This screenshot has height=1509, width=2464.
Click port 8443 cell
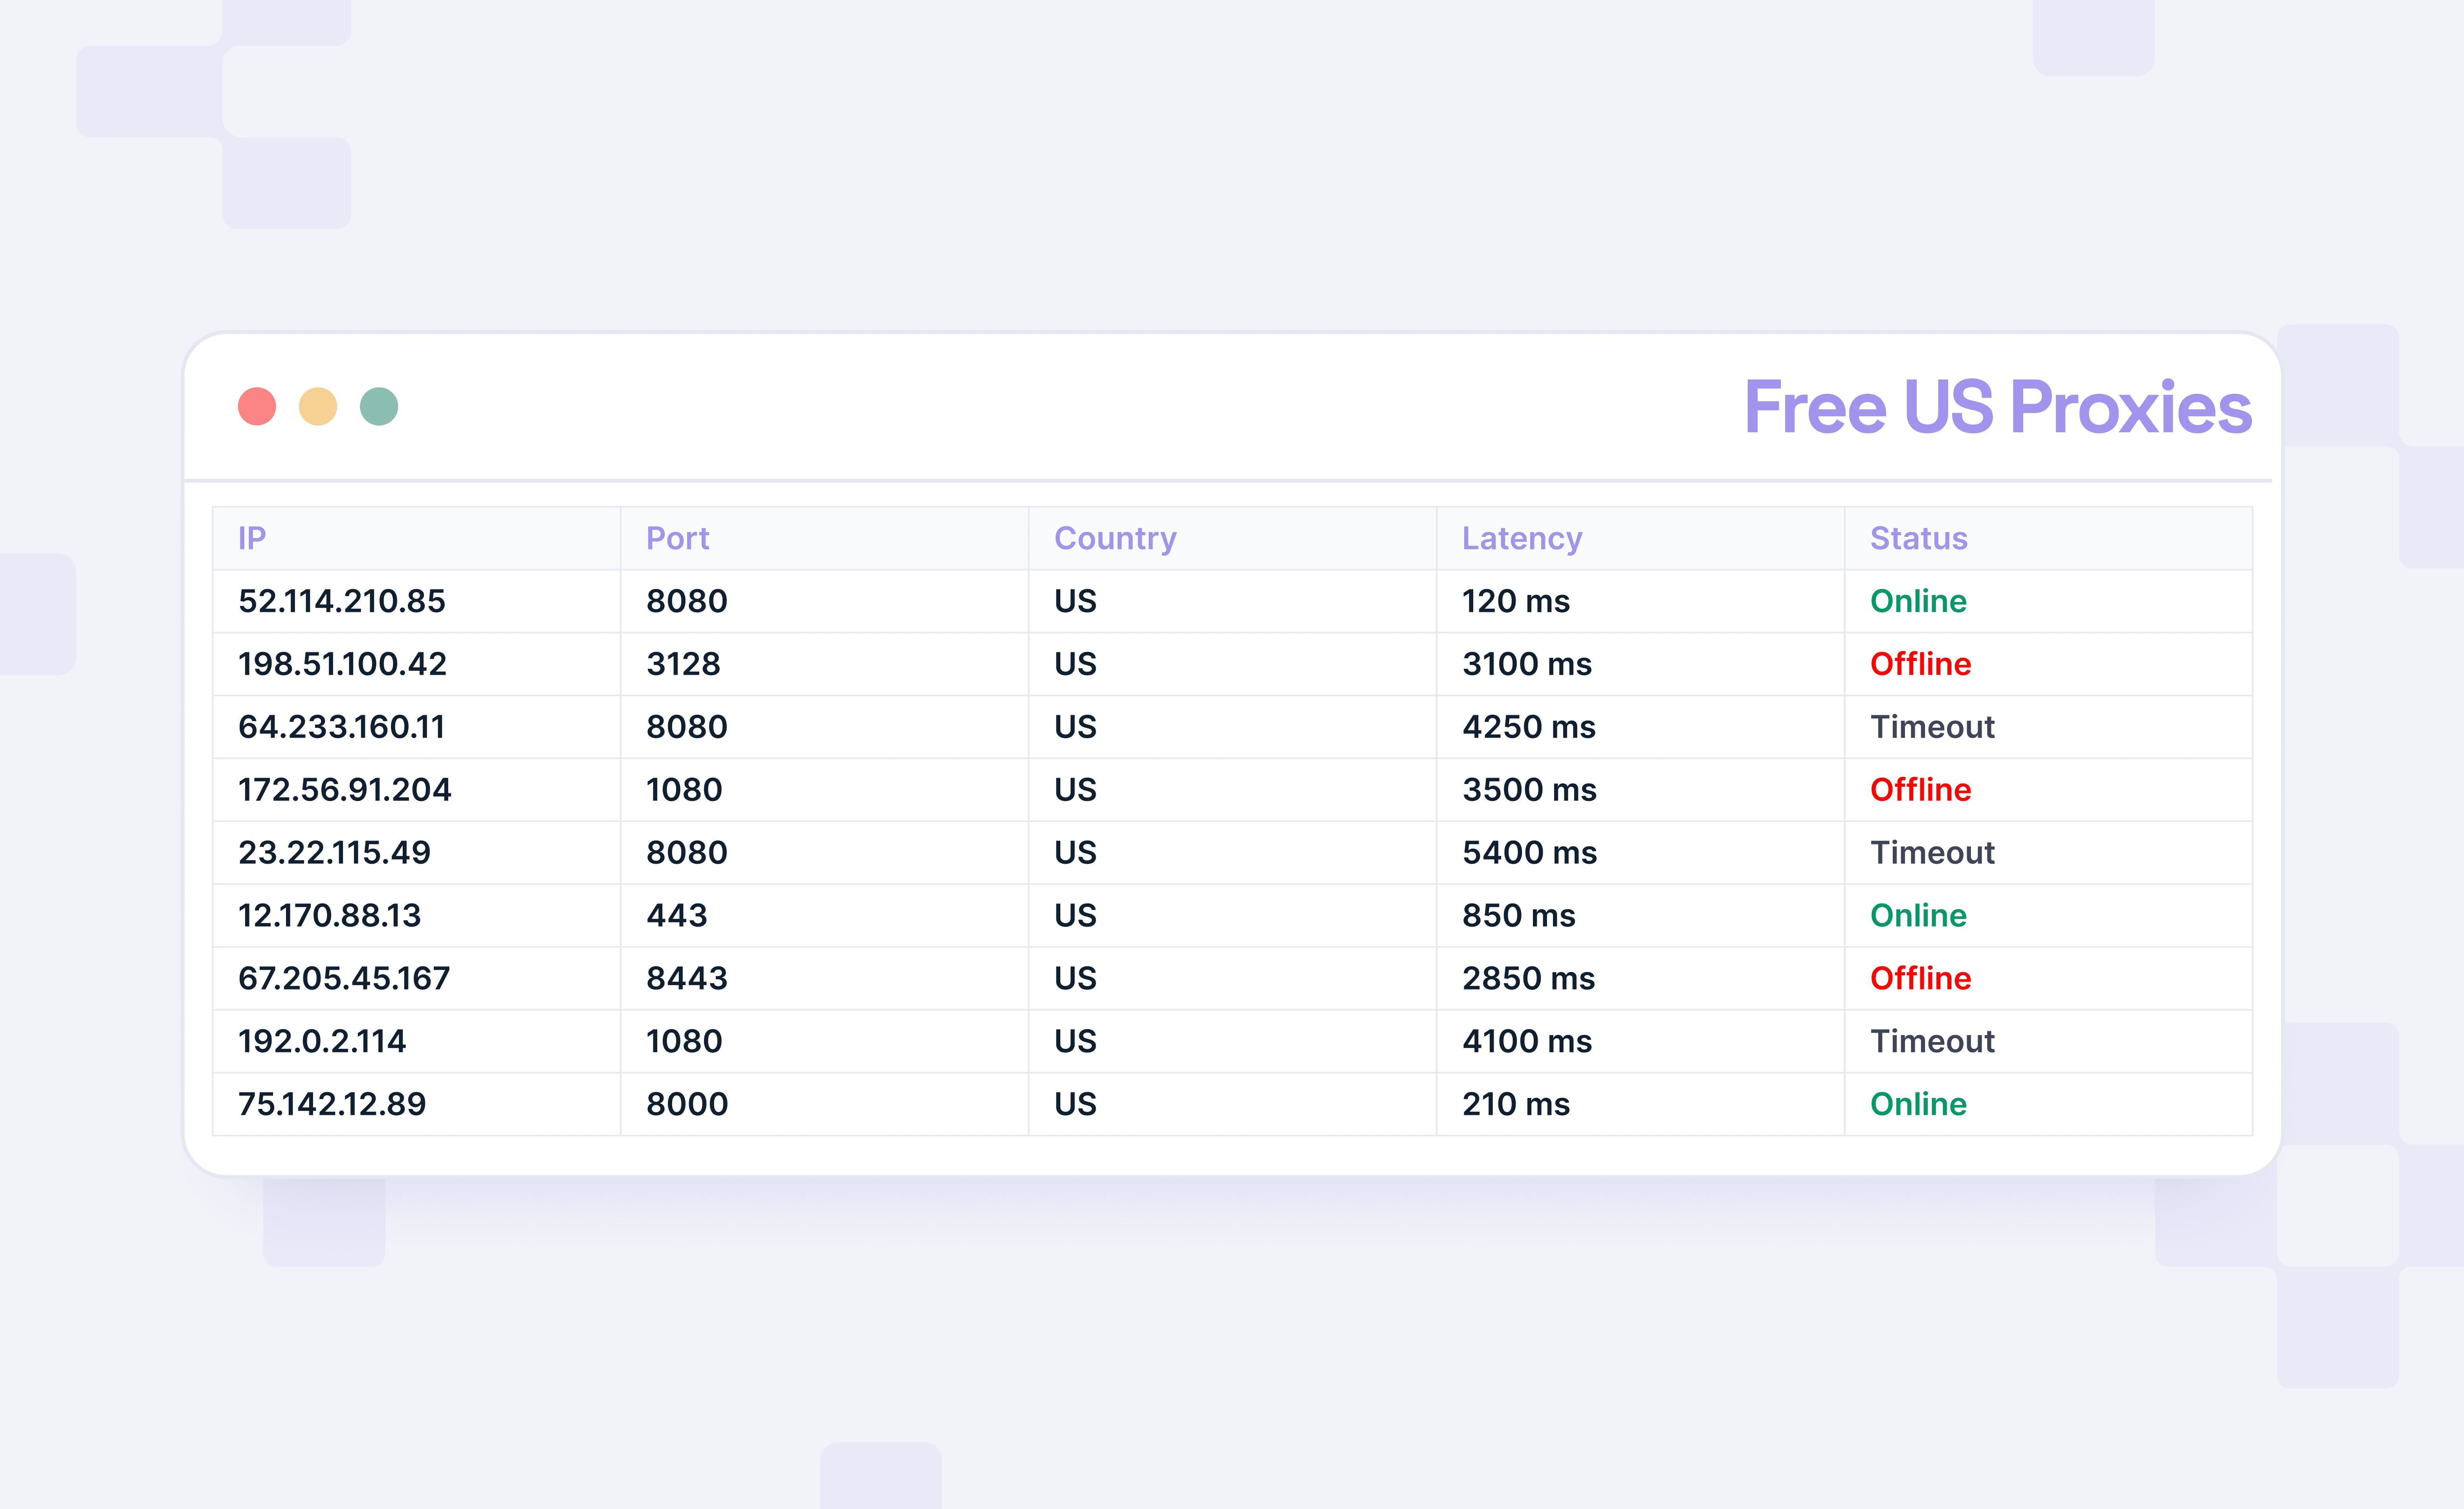(687, 978)
